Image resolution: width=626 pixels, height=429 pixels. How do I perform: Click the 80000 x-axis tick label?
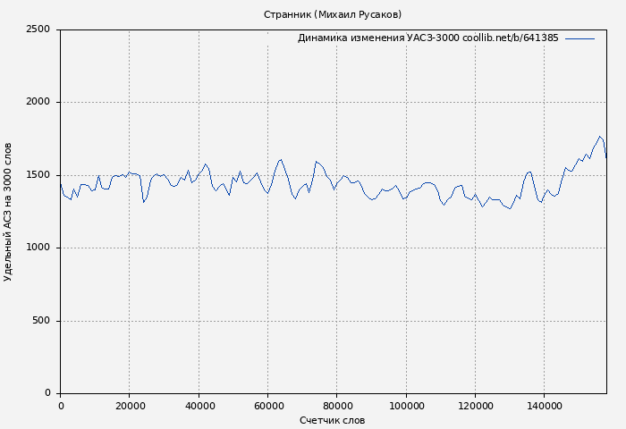click(x=336, y=406)
